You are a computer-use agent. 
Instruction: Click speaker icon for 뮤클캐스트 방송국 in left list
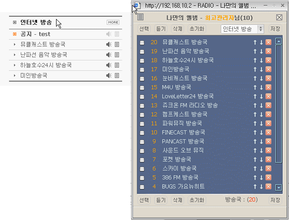pos(109,44)
